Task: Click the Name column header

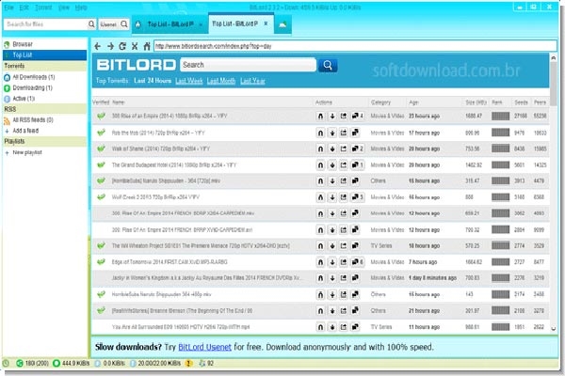Action: [x=119, y=102]
